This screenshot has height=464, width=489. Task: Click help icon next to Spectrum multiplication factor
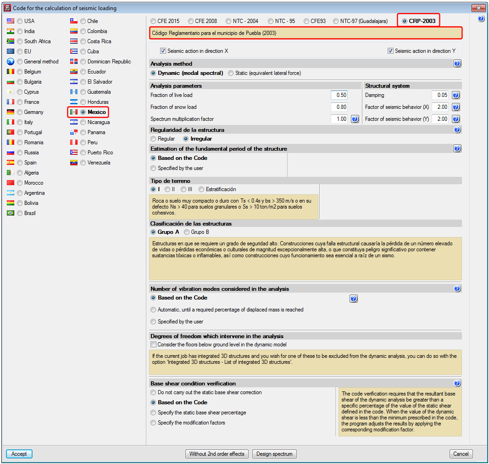tap(355, 119)
